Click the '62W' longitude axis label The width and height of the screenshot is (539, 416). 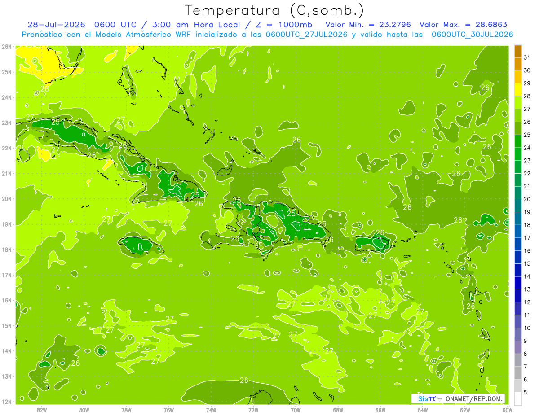(x=465, y=409)
